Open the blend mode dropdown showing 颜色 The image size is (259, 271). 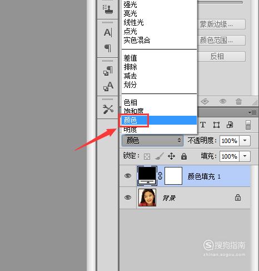pyautogui.click(x=152, y=140)
